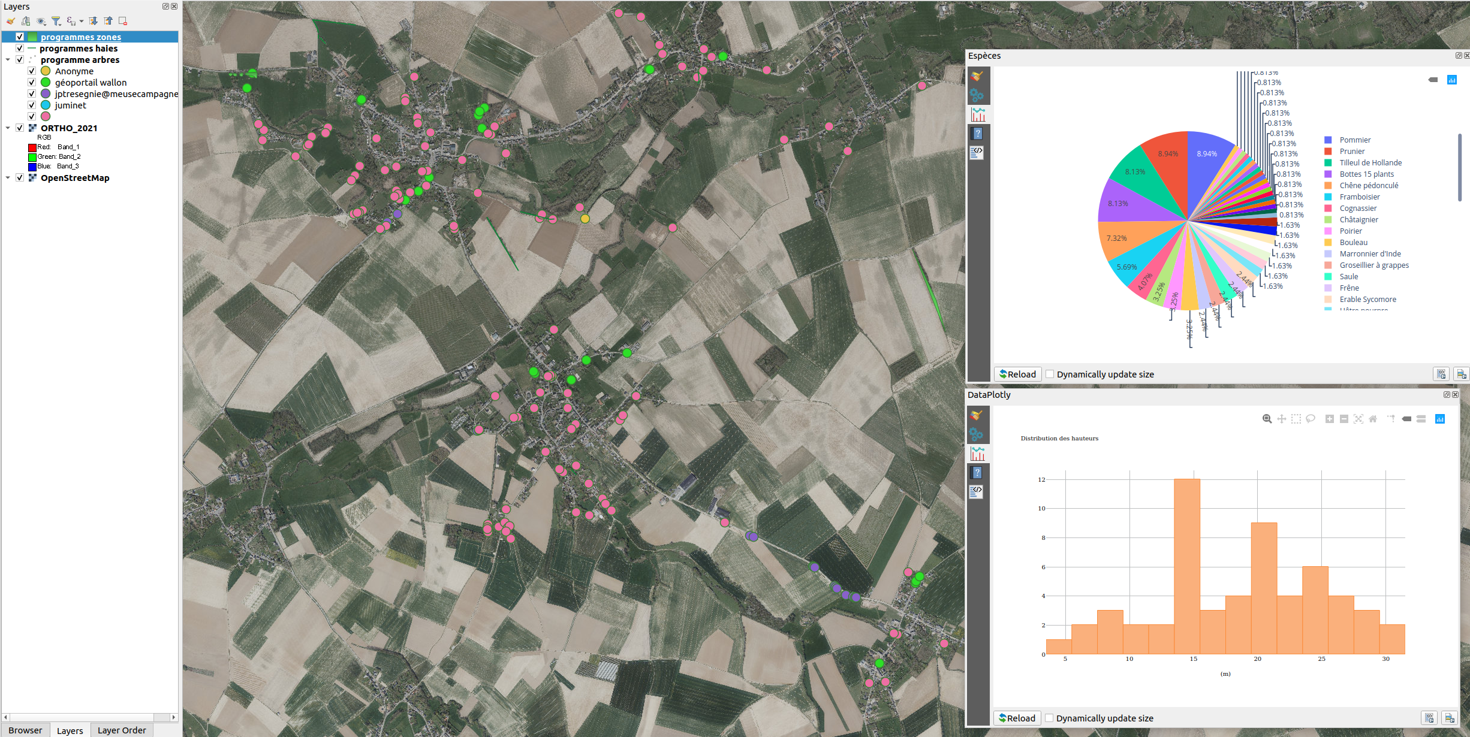Viewport: 1470px width, 737px height.
Task: Open help page icon in Espèces panel
Action: [x=978, y=134]
